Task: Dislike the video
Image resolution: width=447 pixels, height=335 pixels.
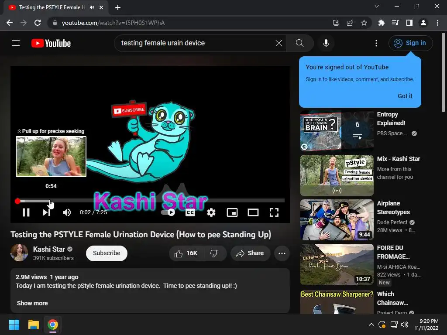Action: (215, 253)
